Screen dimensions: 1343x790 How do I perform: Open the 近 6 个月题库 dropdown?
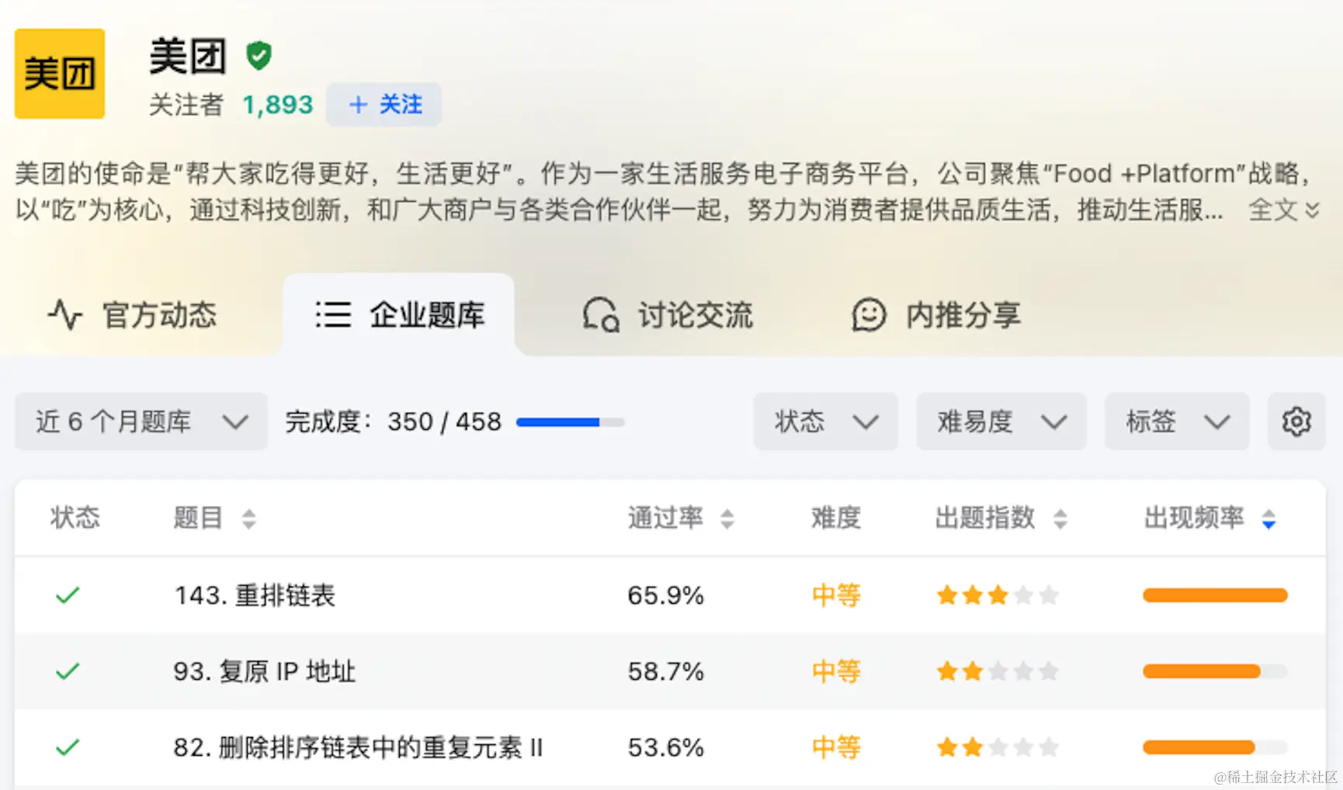[x=141, y=421]
